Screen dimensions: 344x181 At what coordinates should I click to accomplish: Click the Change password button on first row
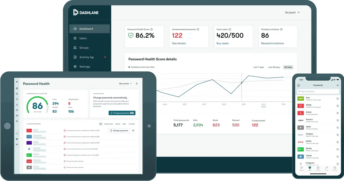pyautogui.click(x=119, y=131)
